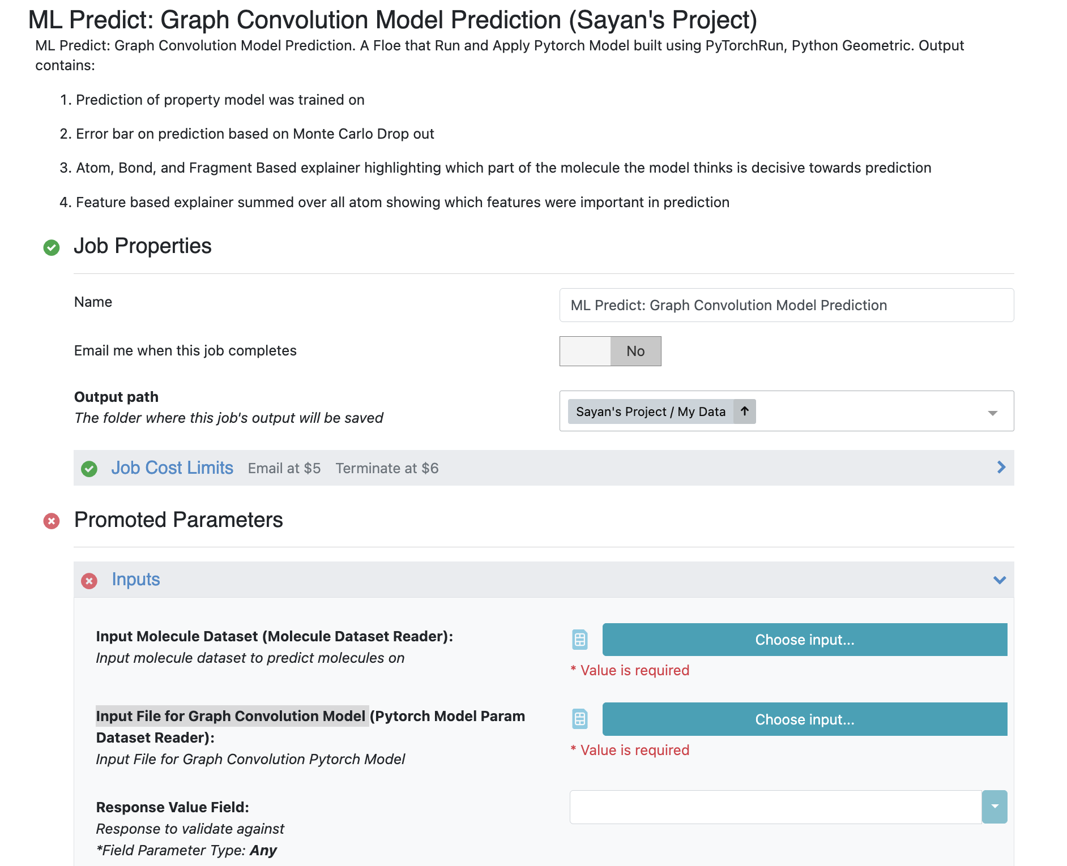Choose input for the Input Molecule Dataset
Viewport: 1067px width, 866px height.
pos(804,640)
